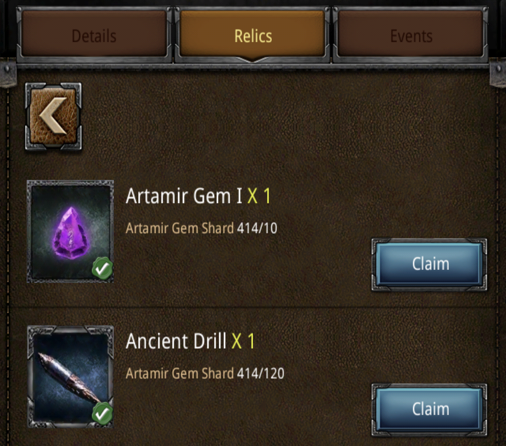
Task: Go back using the leather arrow icon
Action: 53,117
